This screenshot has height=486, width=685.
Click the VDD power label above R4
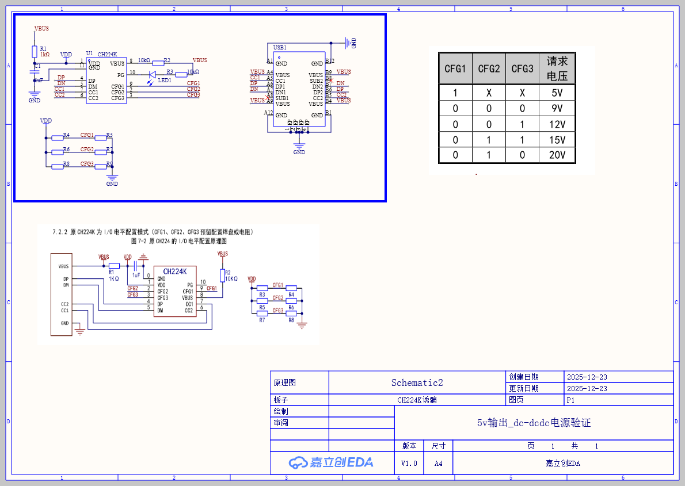coord(46,121)
